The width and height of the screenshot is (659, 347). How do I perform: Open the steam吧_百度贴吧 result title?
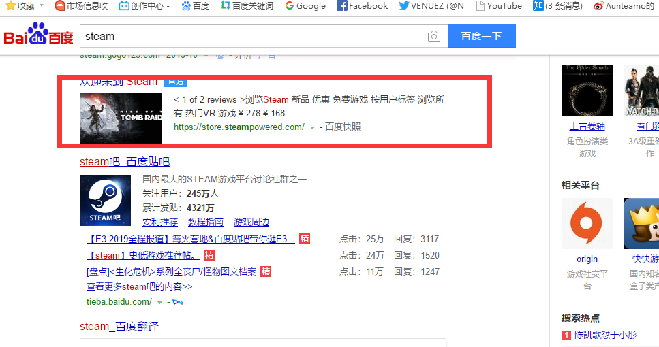pos(125,161)
